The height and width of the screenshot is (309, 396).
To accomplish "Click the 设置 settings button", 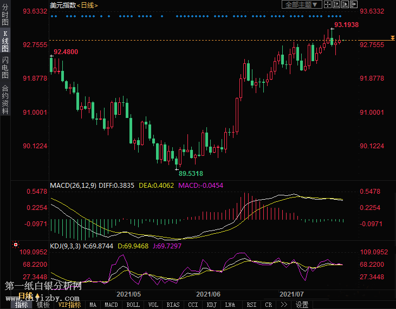I will [x=302, y=305].
